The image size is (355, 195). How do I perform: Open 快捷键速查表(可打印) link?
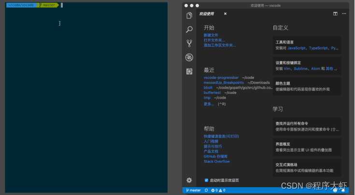tap(221, 136)
